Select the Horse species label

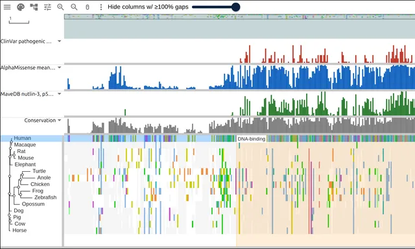pos(19,230)
